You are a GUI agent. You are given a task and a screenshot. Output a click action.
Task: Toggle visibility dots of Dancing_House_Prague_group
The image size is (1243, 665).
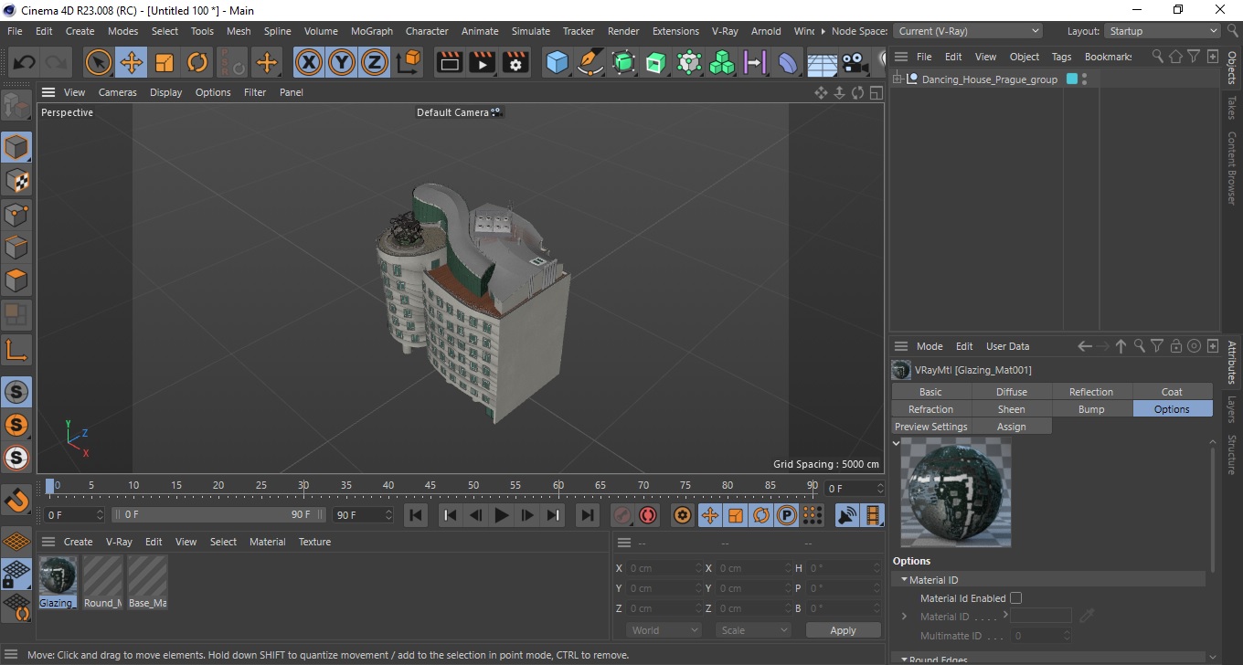pyautogui.click(x=1084, y=79)
